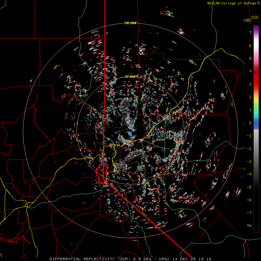Click the 50 NMI range ring label
261x261 pixels.
(x=130, y=77)
